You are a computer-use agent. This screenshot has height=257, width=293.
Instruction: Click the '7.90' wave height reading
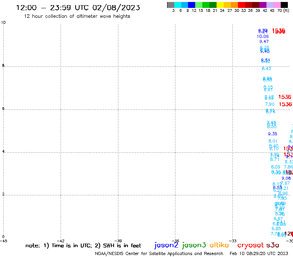[x=270, y=104]
